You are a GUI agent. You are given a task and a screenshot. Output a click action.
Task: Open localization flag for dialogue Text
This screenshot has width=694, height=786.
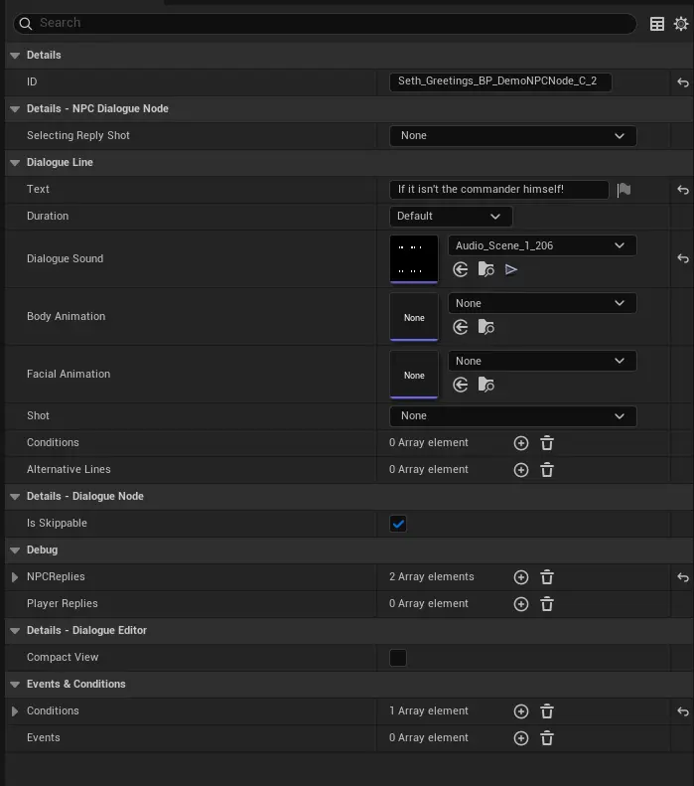point(624,190)
